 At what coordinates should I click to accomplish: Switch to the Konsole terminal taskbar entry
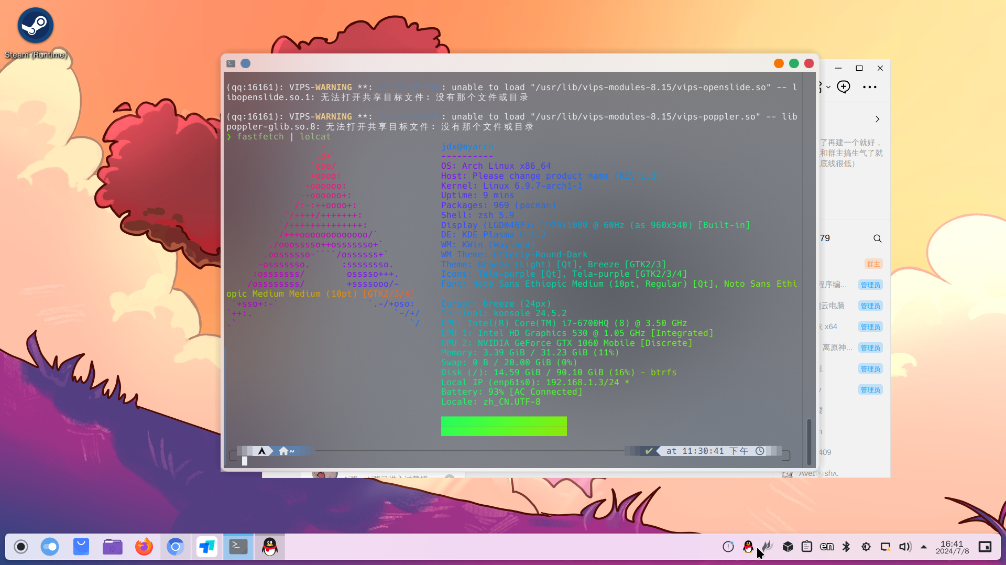click(x=238, y=547)
